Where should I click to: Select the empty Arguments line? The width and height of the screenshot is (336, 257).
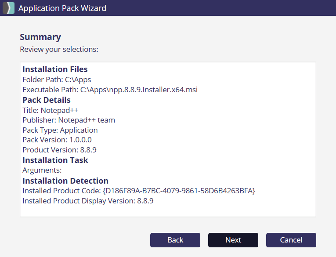click(42, 170)
